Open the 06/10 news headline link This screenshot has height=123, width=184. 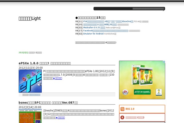click(x=100, y=25)
